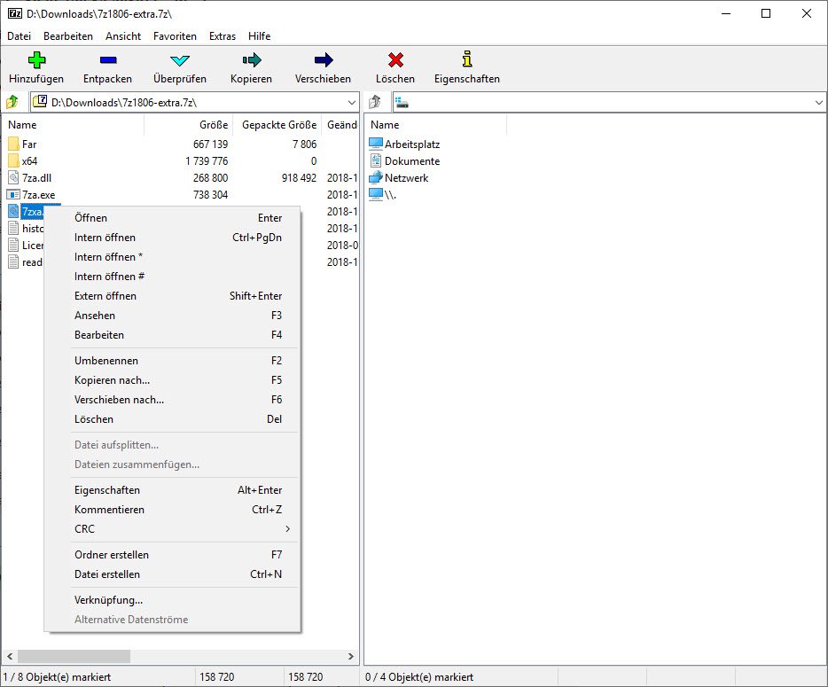Sort by Geänd column header

(x=340, y=125)
